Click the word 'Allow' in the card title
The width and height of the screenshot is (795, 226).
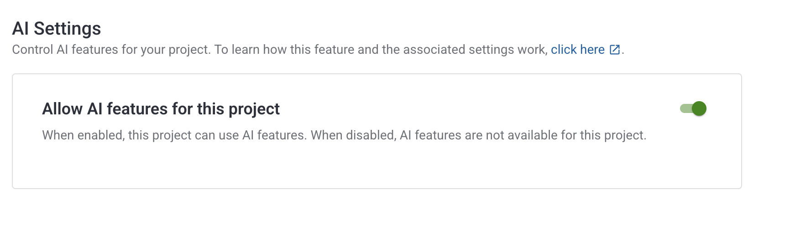(x=62, y=109)
